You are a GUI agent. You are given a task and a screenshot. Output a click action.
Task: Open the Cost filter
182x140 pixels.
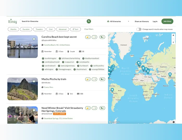click(x=51, y=29)
